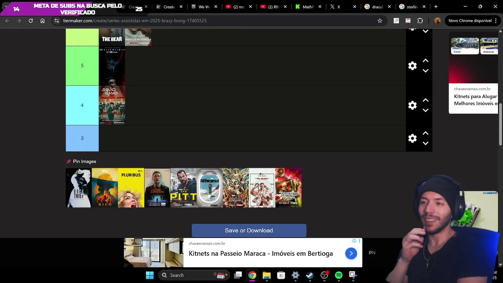Image resolution: width=503 pixels, height=283 pixels.
Task: Click Save or Download button
Action: 249,230
